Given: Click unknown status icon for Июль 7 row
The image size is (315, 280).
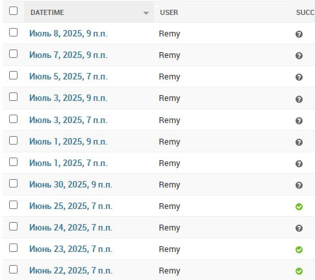Looking at the screenshot, I should 299,55.
